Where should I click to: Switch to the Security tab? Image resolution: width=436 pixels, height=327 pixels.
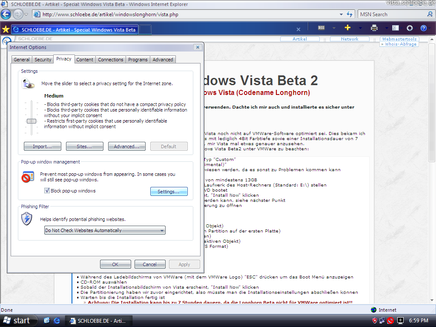43,60
